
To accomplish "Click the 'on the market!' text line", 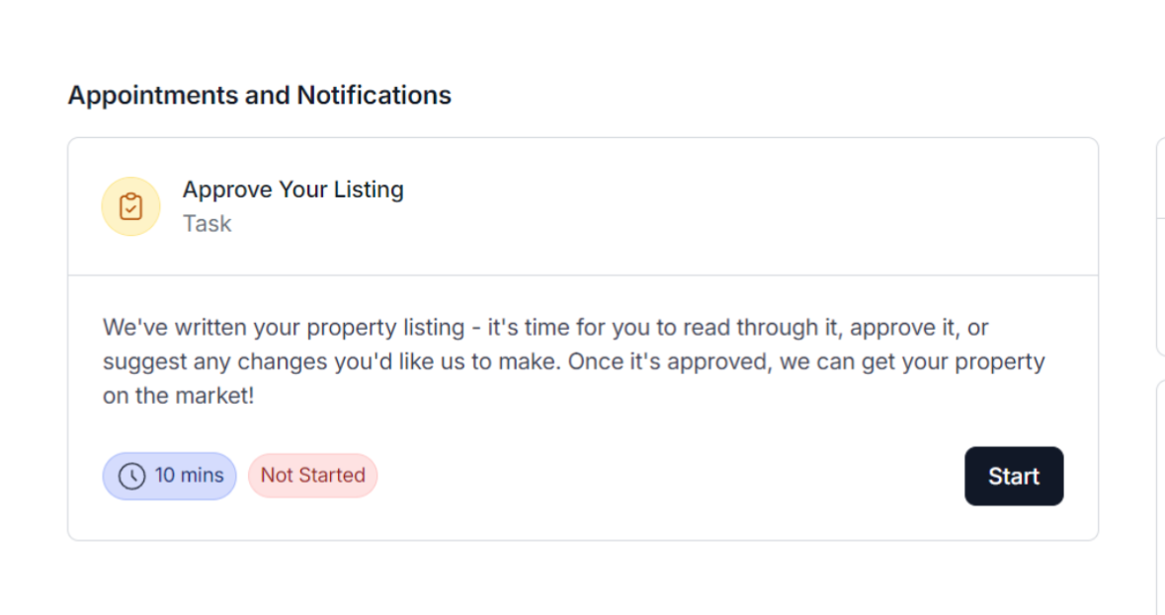I will [178, 396].
